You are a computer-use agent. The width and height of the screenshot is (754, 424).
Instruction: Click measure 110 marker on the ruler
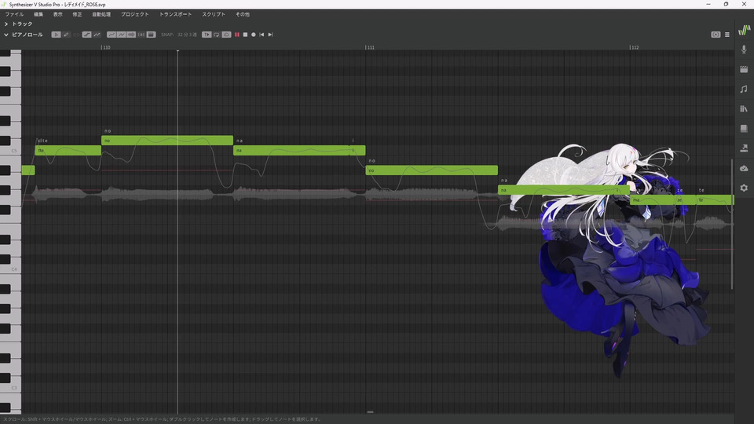(106, 48)
